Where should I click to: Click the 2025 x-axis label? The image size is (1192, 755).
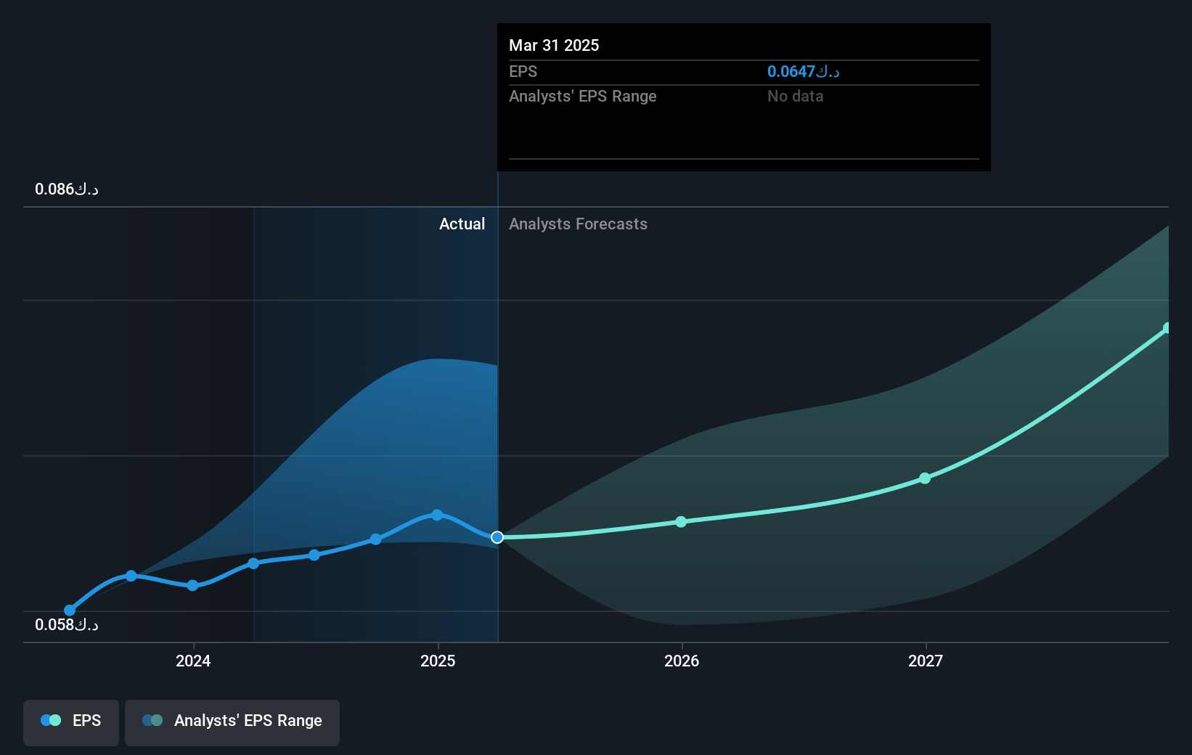coord(438,661)
